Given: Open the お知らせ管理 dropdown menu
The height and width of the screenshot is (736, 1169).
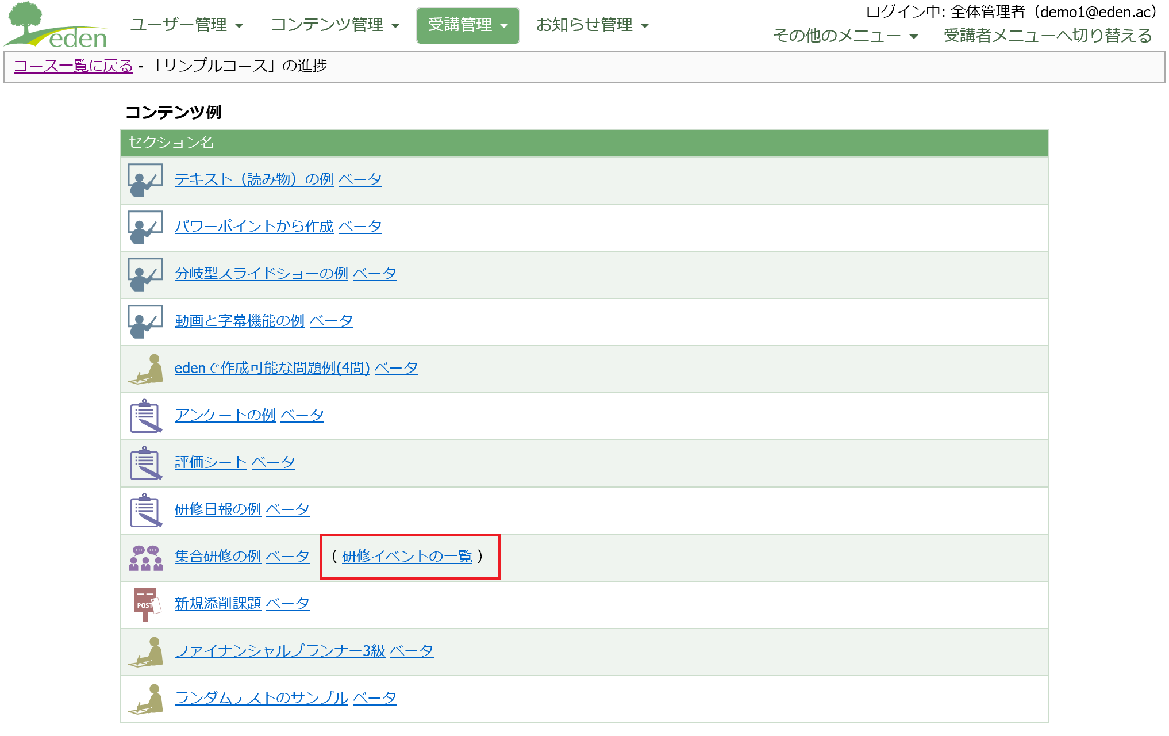Looking at the screenshot, I should pos(593,25).
